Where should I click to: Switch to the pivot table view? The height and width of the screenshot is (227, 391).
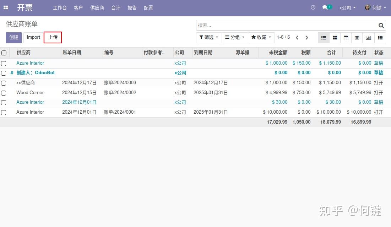357,38
